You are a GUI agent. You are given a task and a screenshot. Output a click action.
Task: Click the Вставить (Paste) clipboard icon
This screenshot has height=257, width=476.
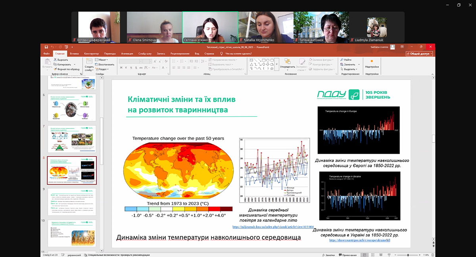pyautogui.click(x=47, y=63)
